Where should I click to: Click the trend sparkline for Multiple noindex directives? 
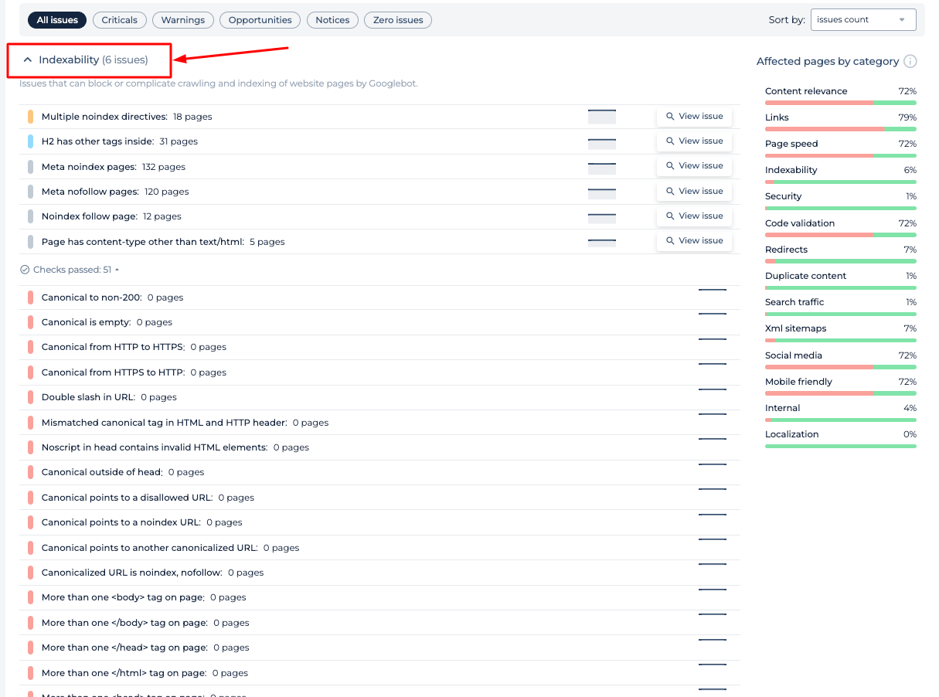click(602, 117)
